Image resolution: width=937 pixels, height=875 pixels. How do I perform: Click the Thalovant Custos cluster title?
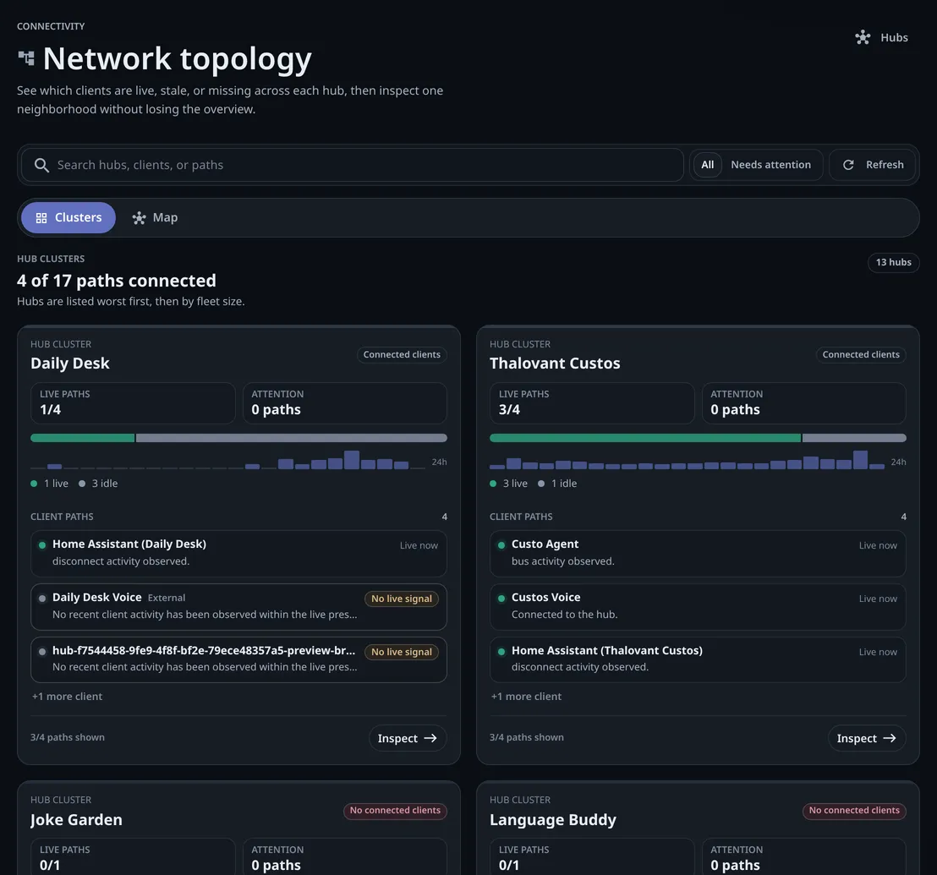tap(555, 364)
